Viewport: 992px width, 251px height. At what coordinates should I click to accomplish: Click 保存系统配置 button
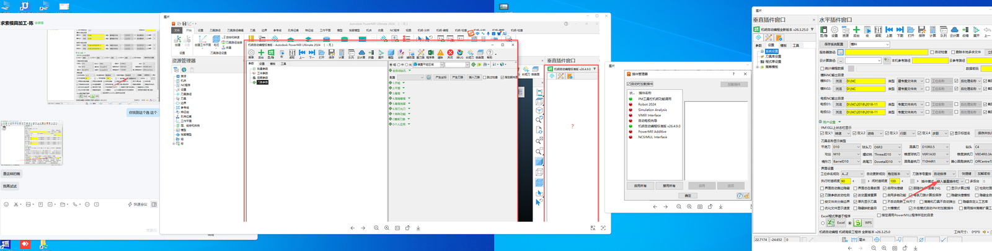(x=834, y=45)
